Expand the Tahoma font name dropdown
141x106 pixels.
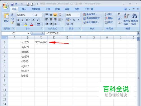32,15
